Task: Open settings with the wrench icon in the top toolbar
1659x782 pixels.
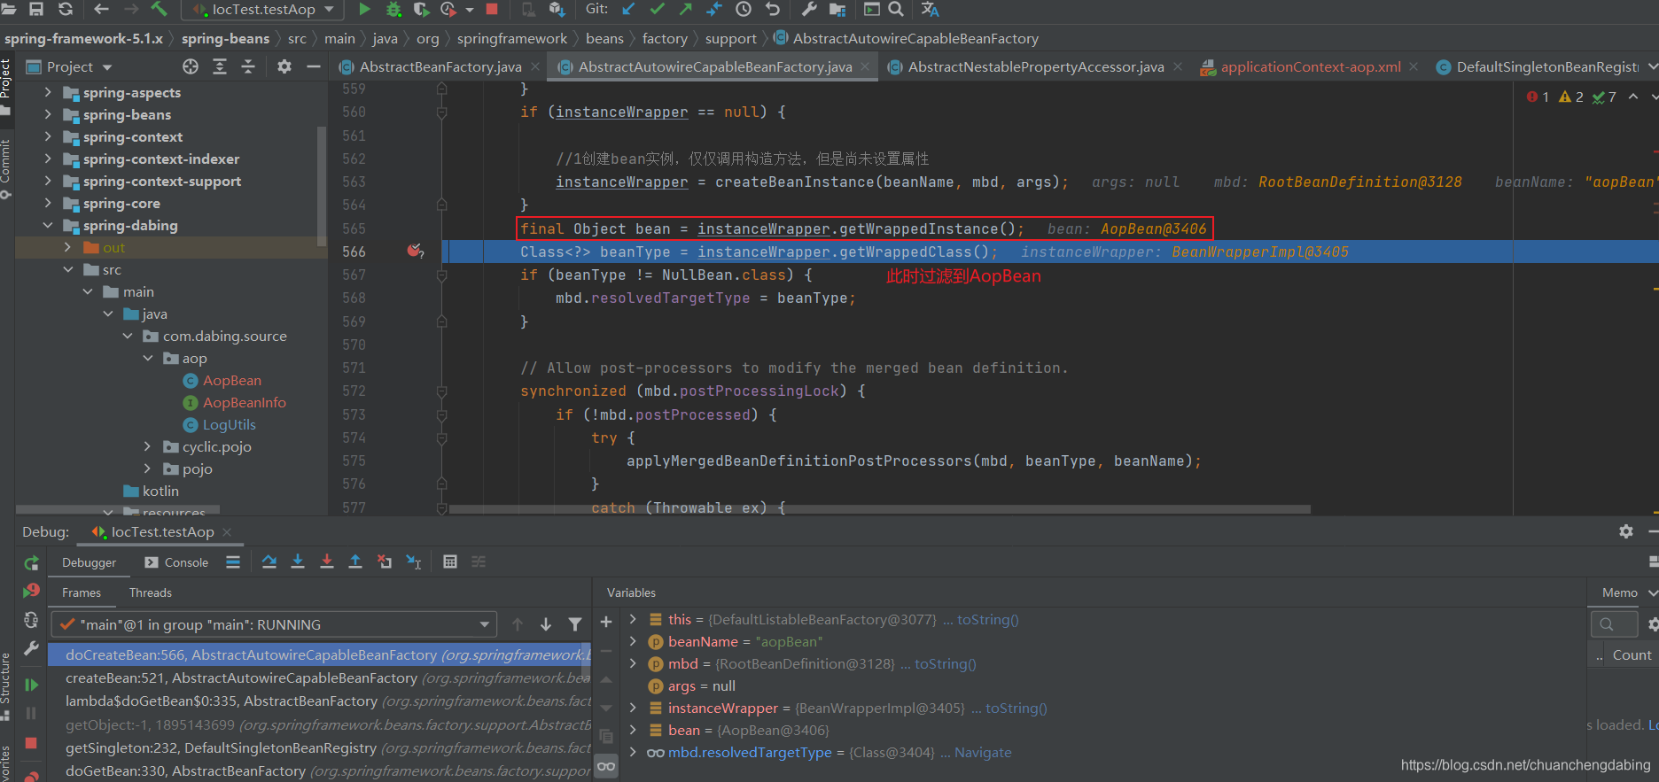Action: pyautogui.click(x=809, y=9)
